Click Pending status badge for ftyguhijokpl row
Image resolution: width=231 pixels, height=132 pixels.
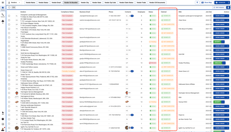(153, 42)
